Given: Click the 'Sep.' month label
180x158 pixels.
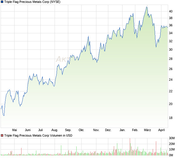Looking at the screenshot, I should [68, 130].
